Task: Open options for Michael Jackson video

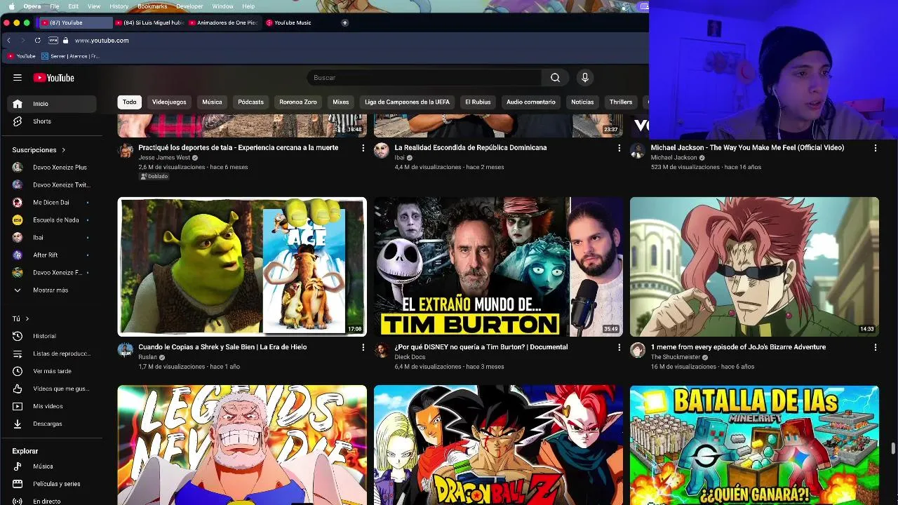Action: pyautogui.click(x=875, y=148)
